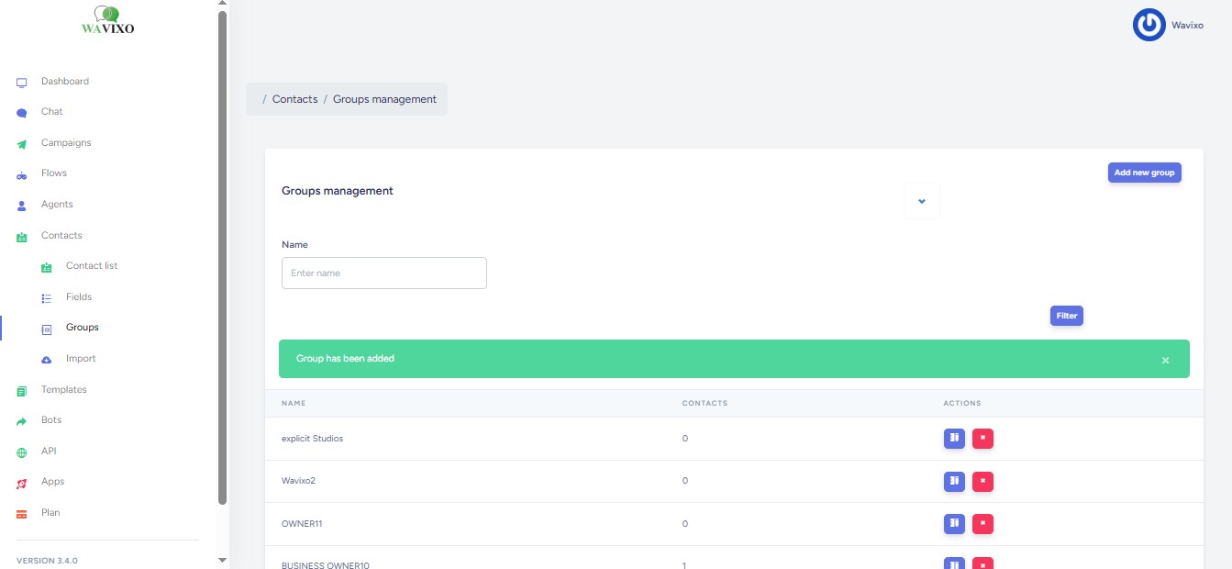The image size is (1232, 569).
Task: Dismiss the Group has been added alert
Action: click(1165, 361)
